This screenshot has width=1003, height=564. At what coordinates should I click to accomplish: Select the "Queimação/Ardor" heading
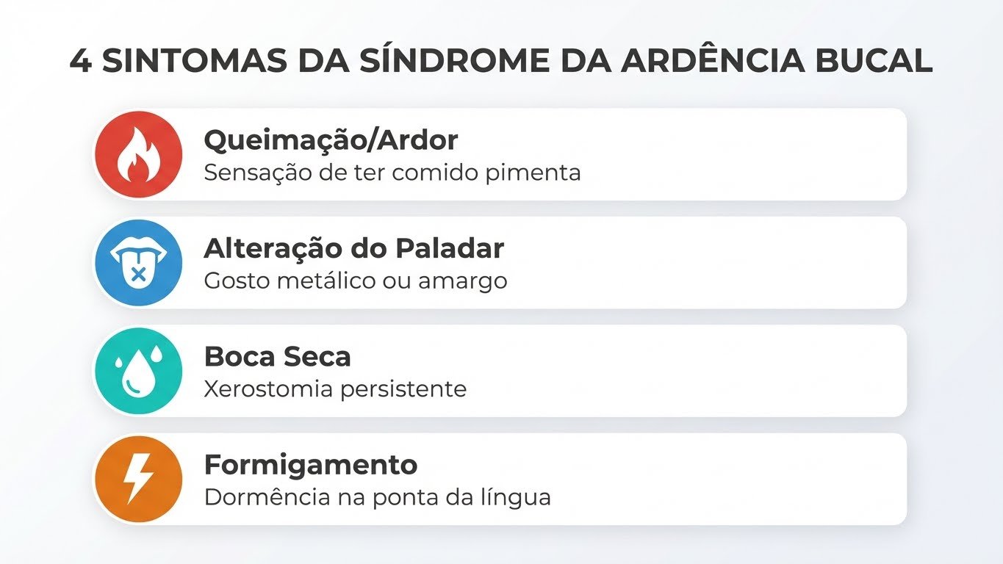click(331, 140)
